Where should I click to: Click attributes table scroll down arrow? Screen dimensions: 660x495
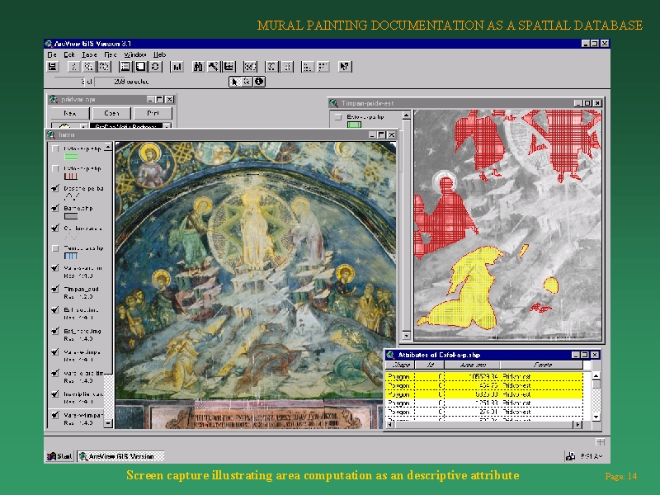(596, 417)
